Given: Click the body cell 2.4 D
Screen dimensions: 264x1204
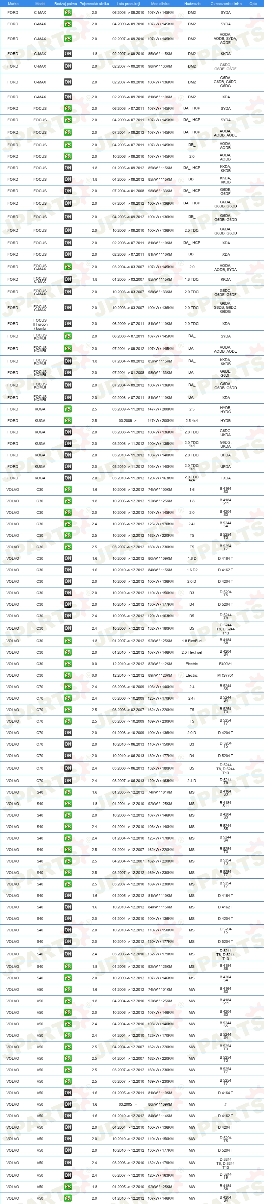Looking at the screenshot, I should [192, 781].
